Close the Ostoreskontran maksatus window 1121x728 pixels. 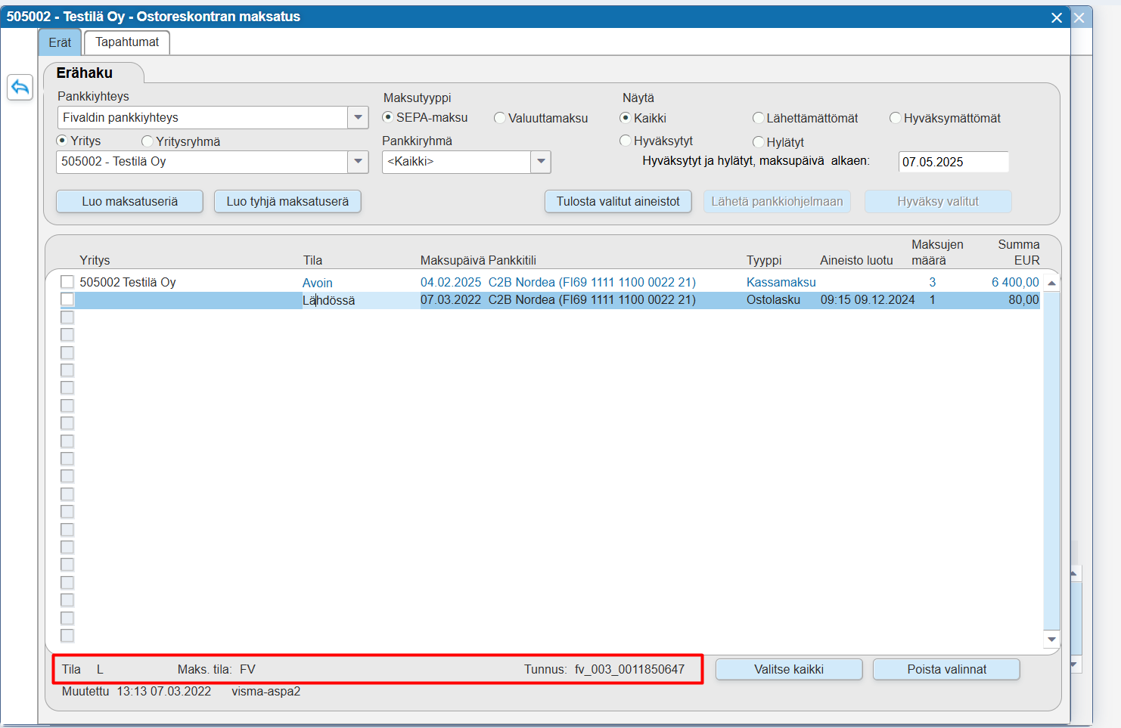pyautogui.click(x=1057, y=17)
